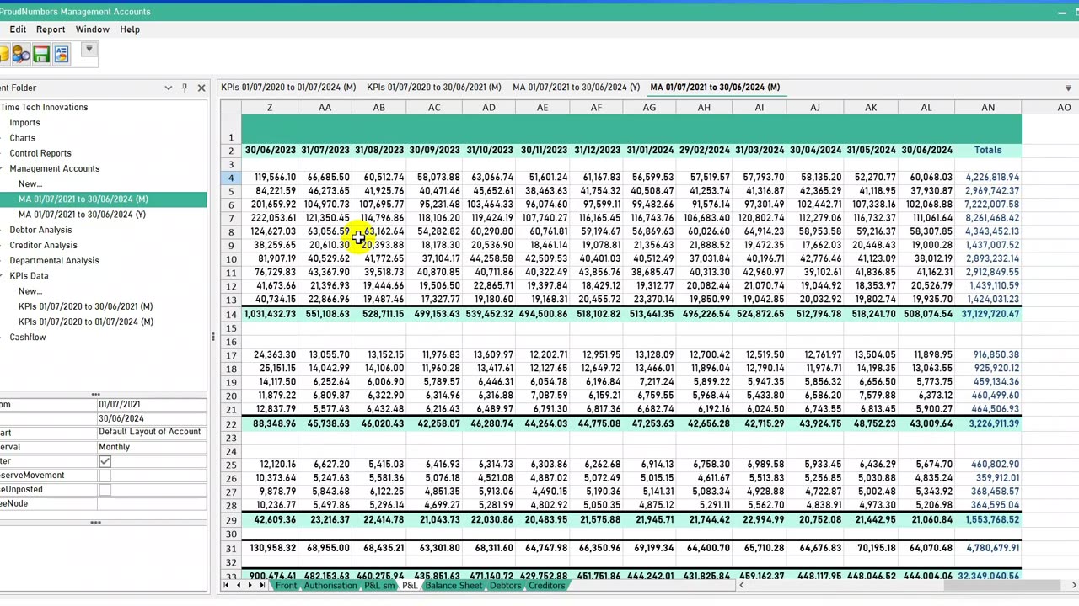Open the folder panel options chevron
This screenshot has width=1079, height=606.
tap(168, 88)
